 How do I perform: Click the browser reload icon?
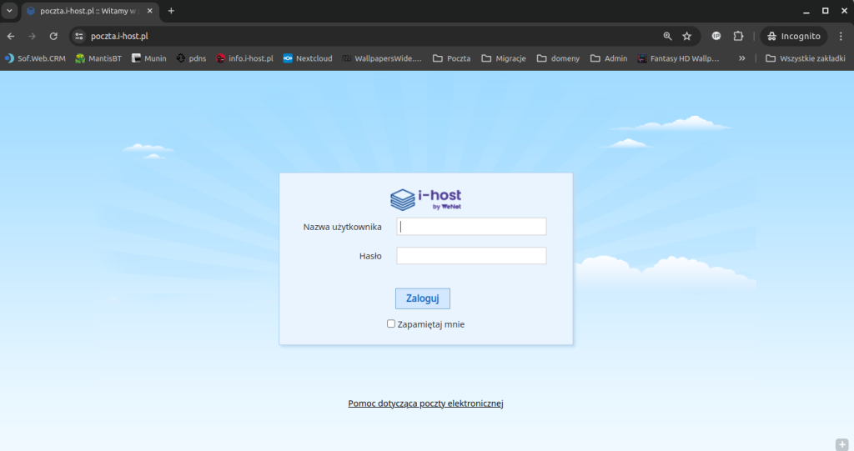[x=53, y=37]
